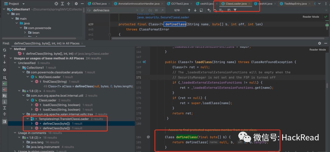Open search history dropdown in search field
This screenshot has width=330, height=152.
pos(89,10)
